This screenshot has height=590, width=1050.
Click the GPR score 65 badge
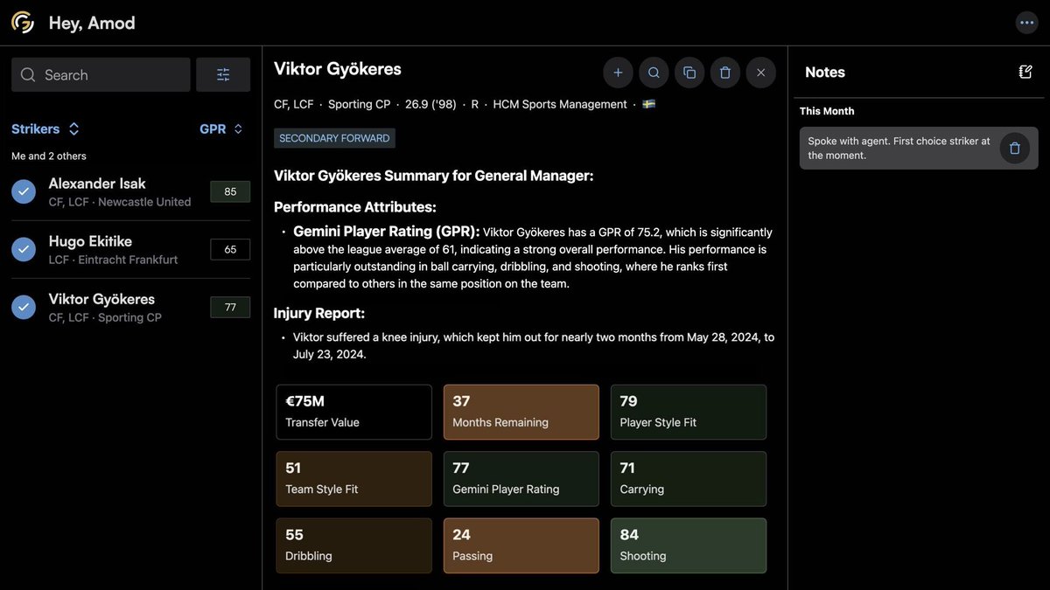tap(230, 249)
